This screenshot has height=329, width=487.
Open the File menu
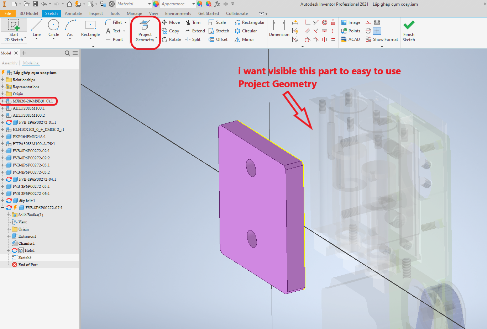tap(7, 14)
